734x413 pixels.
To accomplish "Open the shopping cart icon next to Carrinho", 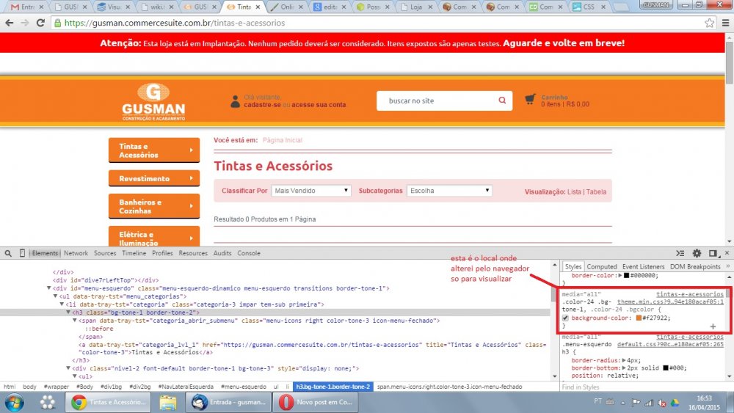I will coord(530,99).
